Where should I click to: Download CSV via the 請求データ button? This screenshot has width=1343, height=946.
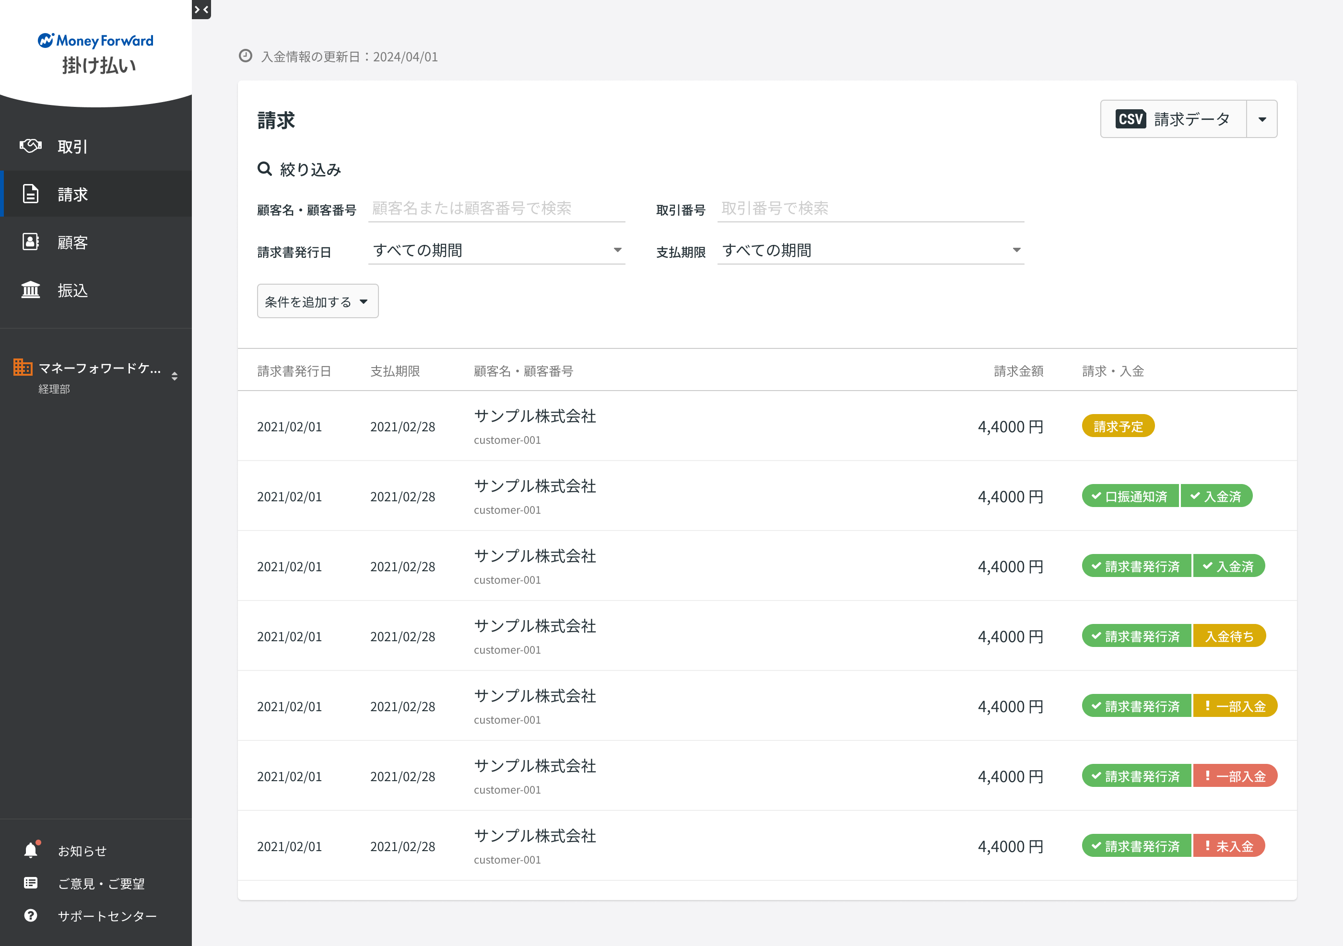(1172, 119)
